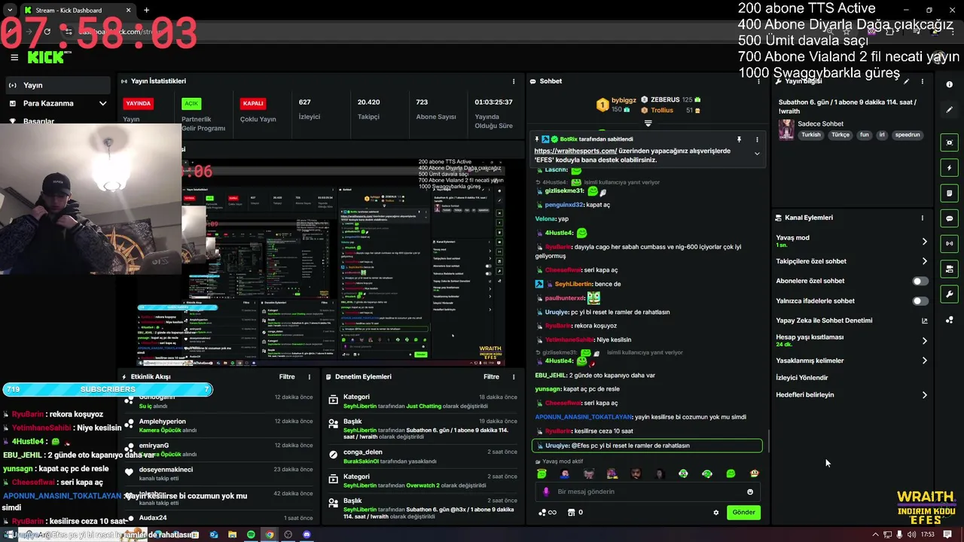The width and height of the screenshot is (964, 542).
Task: Open Sohbet panel three-dot menu
Action: pos(758,81)
